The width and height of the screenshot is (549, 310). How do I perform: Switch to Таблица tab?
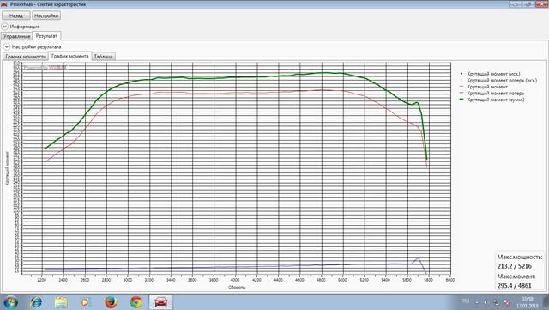pos(103,57)
